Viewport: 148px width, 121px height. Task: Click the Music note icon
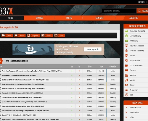126,80
